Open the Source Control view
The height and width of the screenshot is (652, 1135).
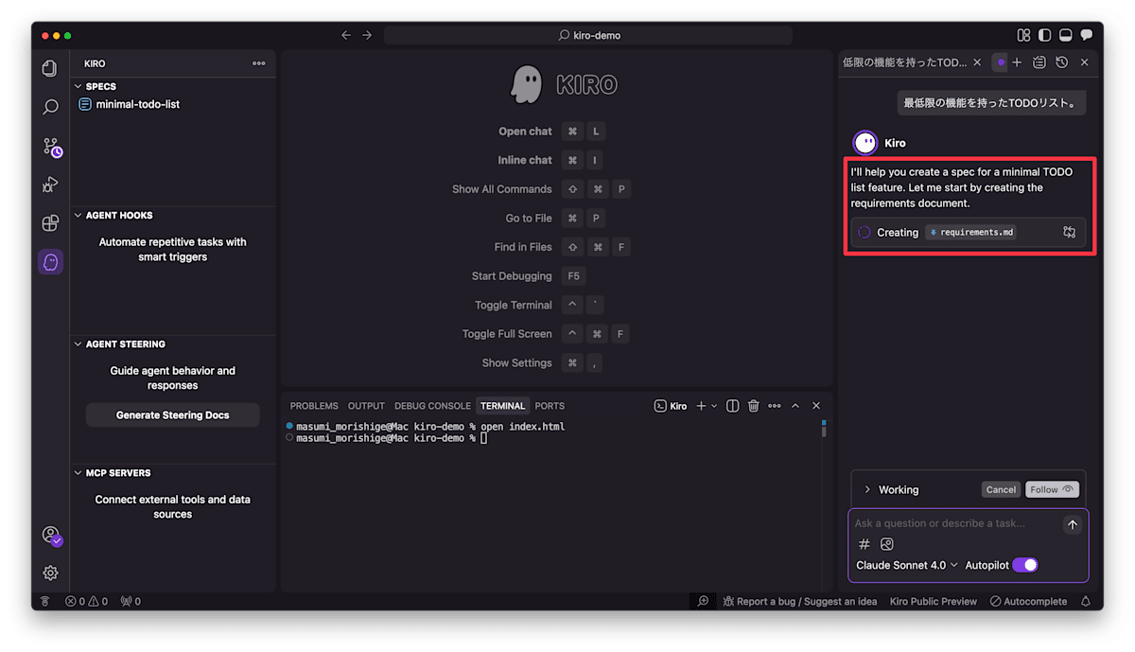[51, 147]
